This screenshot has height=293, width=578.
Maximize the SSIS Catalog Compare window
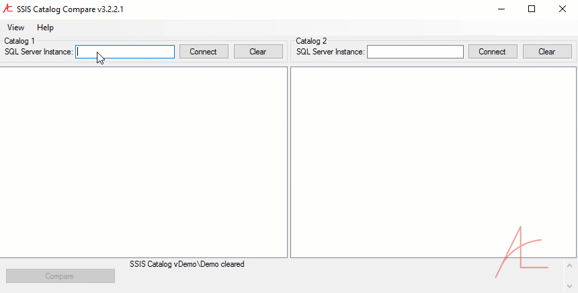[x=532, y=9]
